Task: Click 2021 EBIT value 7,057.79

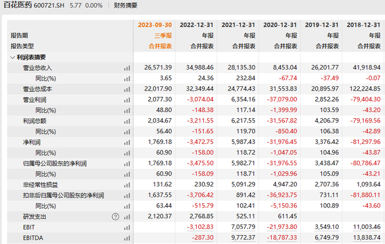Action: (243, 227)
